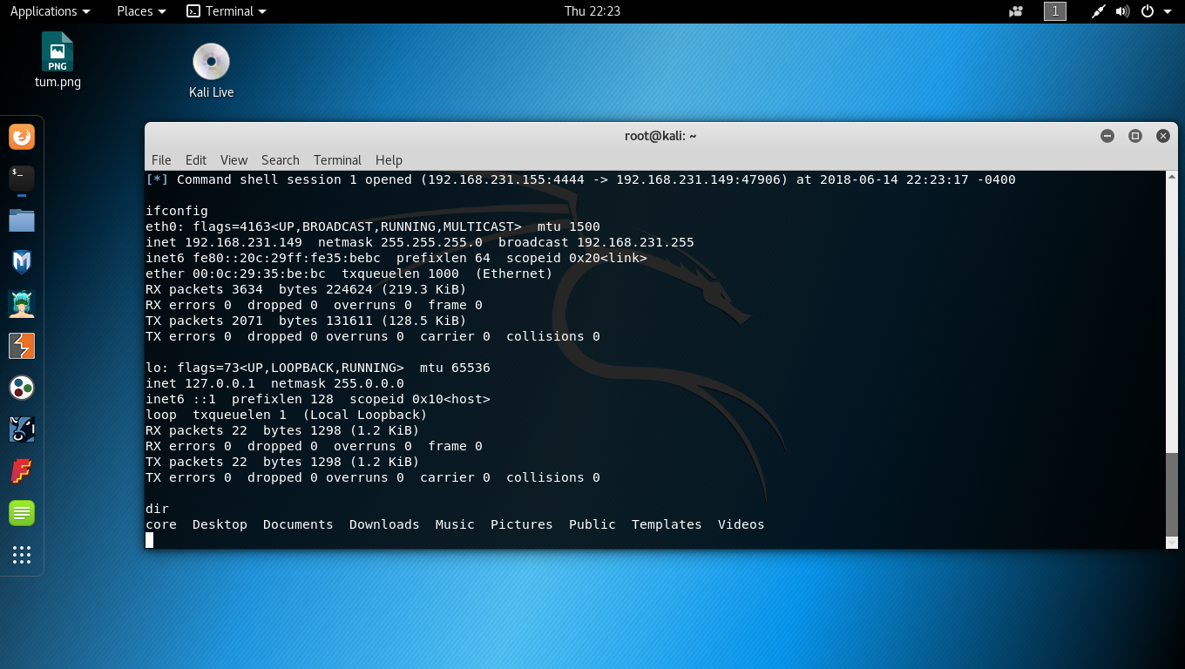1185x669 pixels.
Task: Click the 'lo: flags=73' loopback line
Action: click(318, 368)
